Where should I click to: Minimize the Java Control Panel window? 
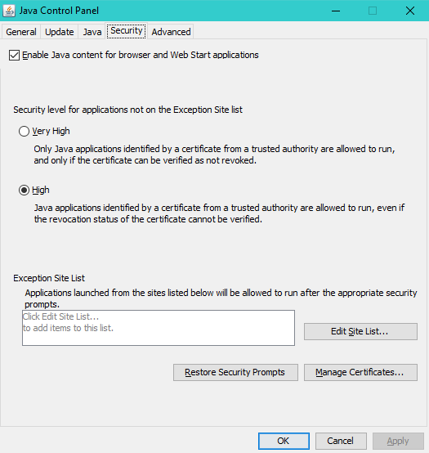336,11
